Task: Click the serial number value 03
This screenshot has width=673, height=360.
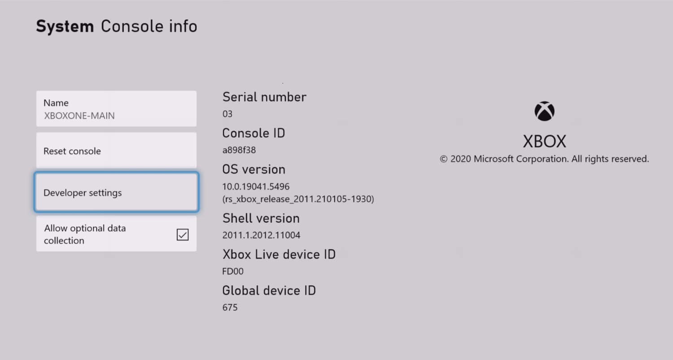Action: pyautogui.click(x=227, y=114)
